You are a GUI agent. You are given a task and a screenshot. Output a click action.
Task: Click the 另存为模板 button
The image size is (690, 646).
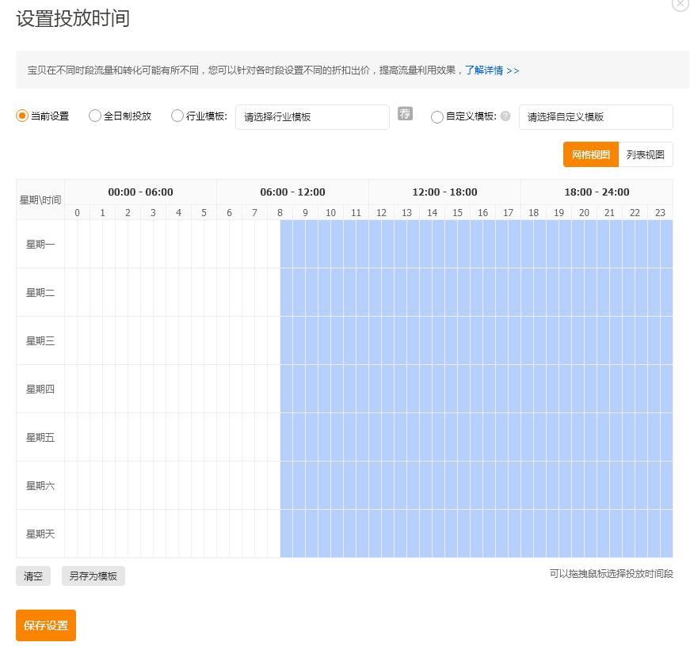pyautogui.click(x=93, y=576)
